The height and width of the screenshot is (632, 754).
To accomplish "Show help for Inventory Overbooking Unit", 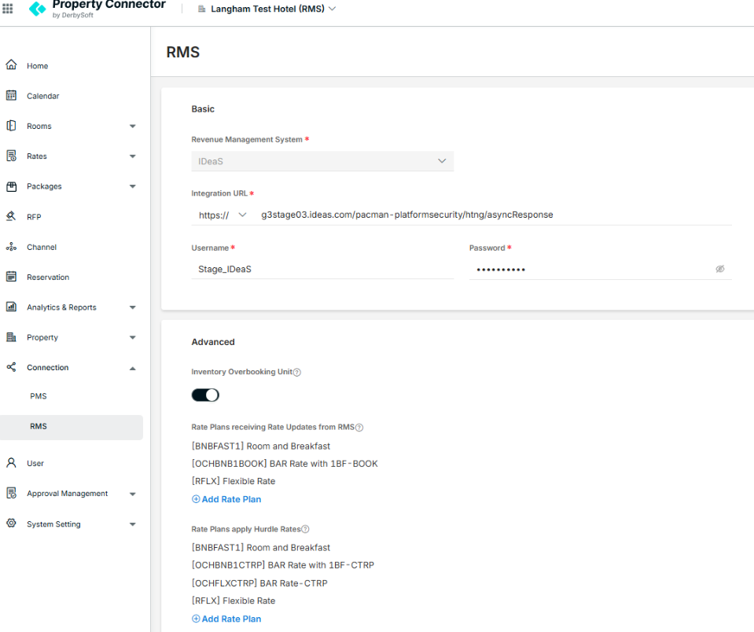I will coord(297,372).
